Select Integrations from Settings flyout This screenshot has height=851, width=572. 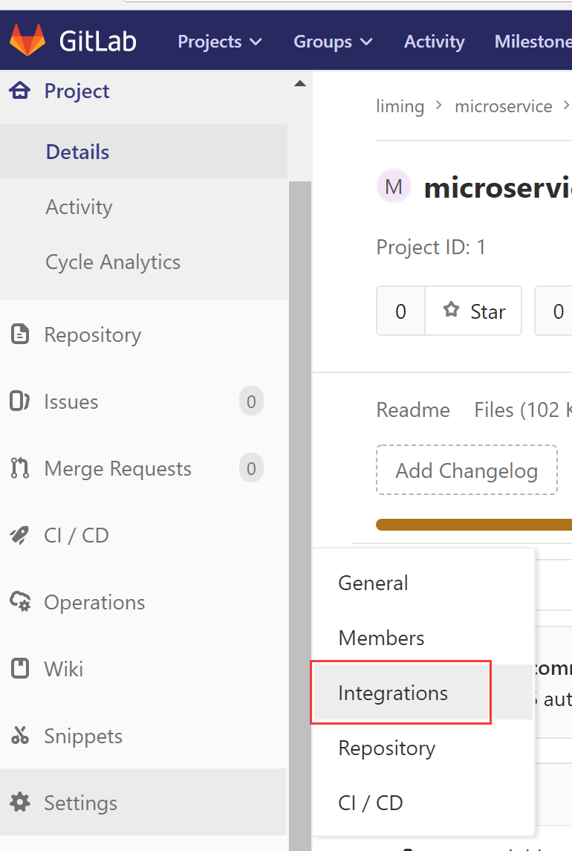coord(393,693)
